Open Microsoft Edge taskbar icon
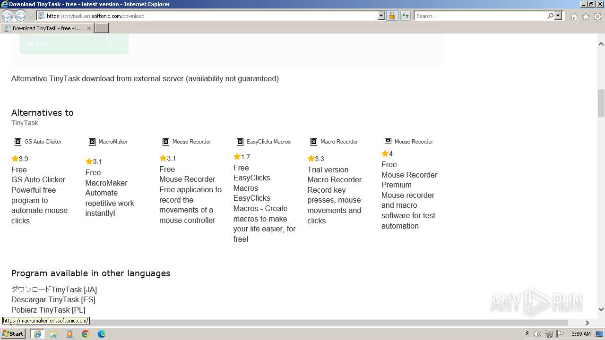This screenshot has width=605, height=340. pyautogui.click(x=102, y=334)
